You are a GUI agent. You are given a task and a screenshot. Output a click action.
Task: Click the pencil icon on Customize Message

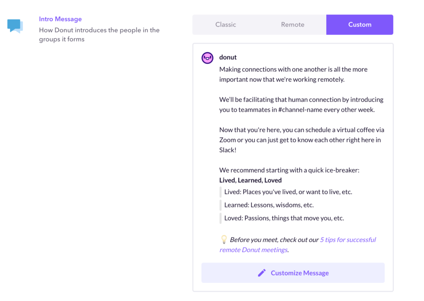pyautogui.click(x=262, y=273)
